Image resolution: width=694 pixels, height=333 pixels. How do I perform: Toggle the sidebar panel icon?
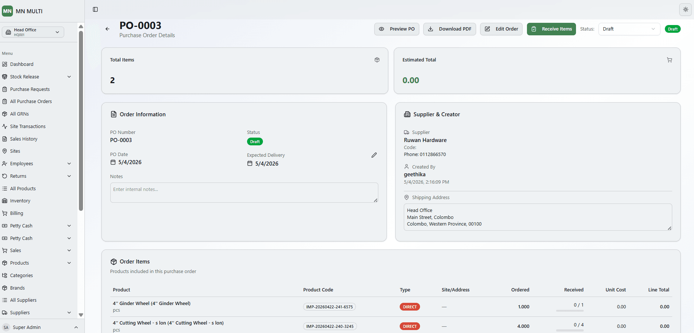click(95, 10)
